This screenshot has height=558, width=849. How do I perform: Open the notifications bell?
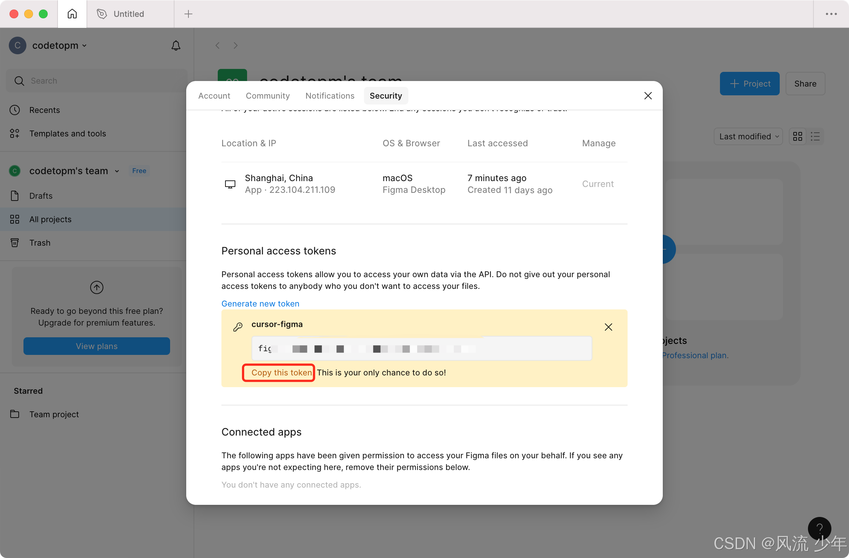(176, 45)
